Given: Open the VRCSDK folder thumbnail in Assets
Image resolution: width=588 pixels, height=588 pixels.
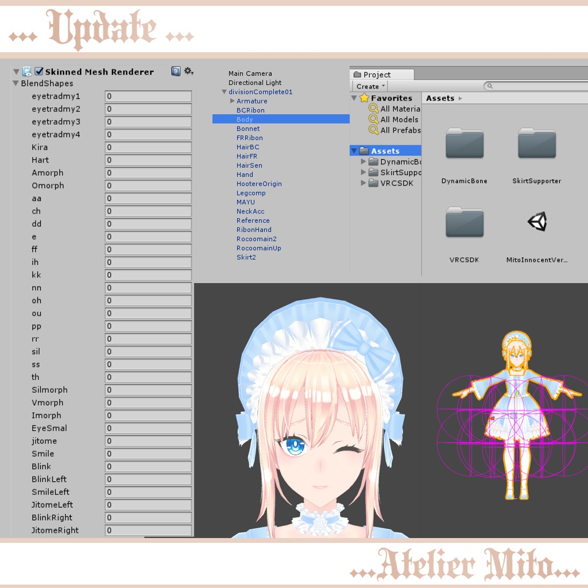Looking at the screenshot, I should click(464, 222).
